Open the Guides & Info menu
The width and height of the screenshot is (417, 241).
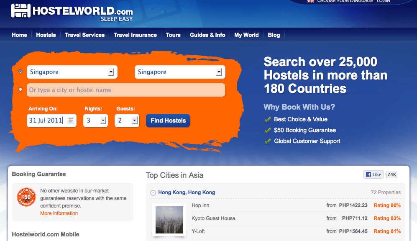207,35
